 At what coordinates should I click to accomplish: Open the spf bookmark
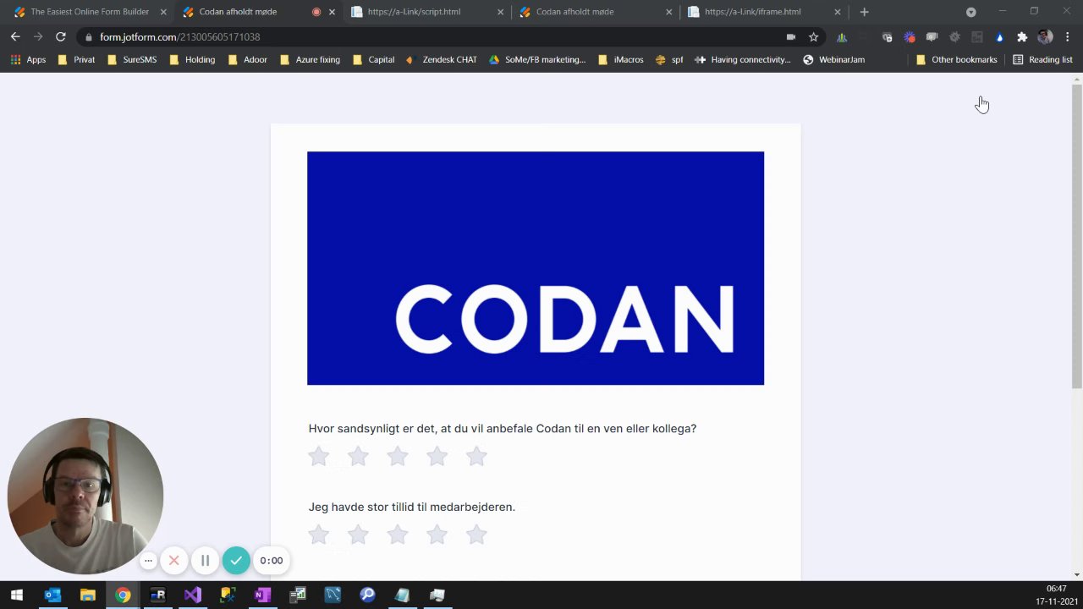pyautogui.click(x=668, y=59)
